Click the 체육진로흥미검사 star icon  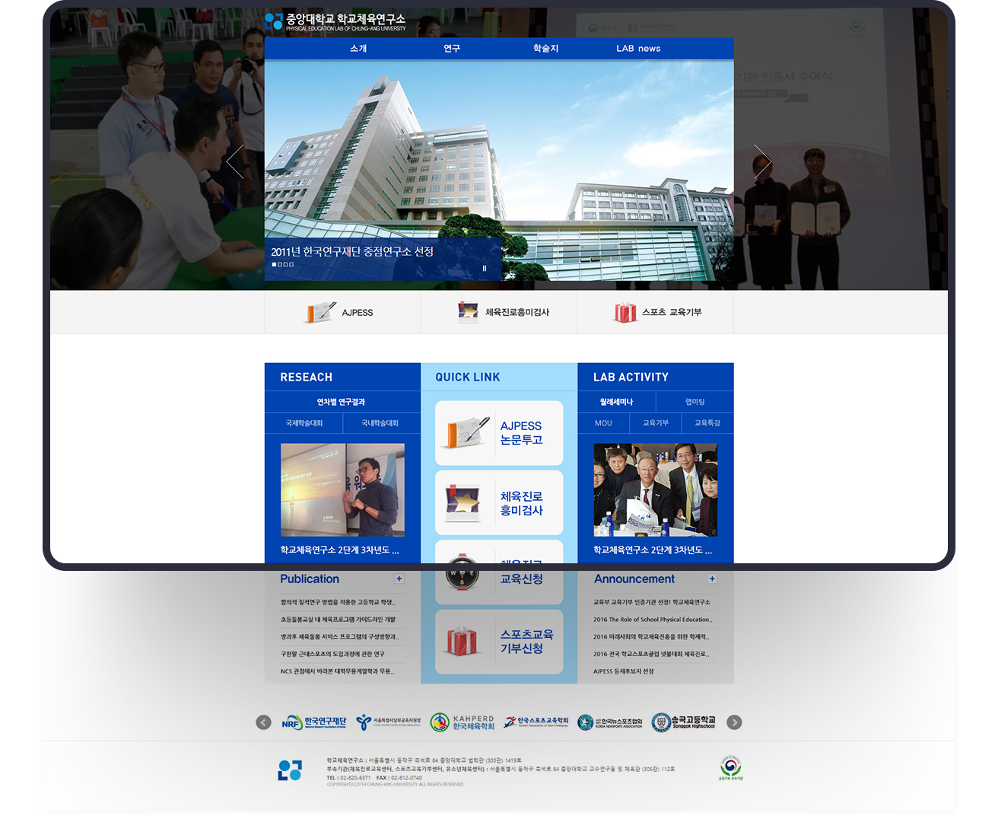[x=468, y=312]
